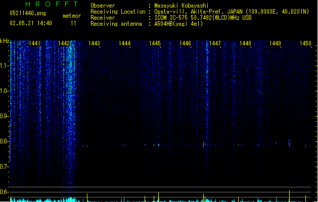Click the 0.8 kHz frequency label
The image size is (318, 202).
coord(4,141)
